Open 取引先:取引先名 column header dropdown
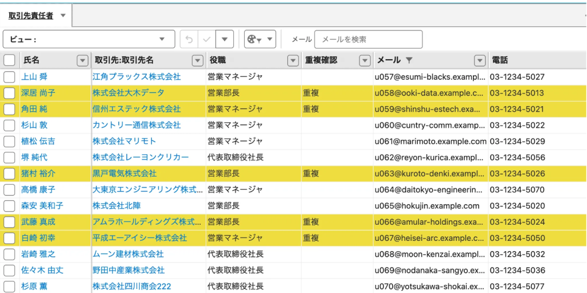This screenshot has width=587, height=293. pos(197,60)
